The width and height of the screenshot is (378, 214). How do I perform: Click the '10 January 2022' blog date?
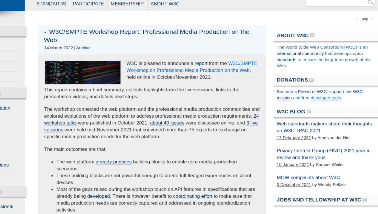click(293, 164)
